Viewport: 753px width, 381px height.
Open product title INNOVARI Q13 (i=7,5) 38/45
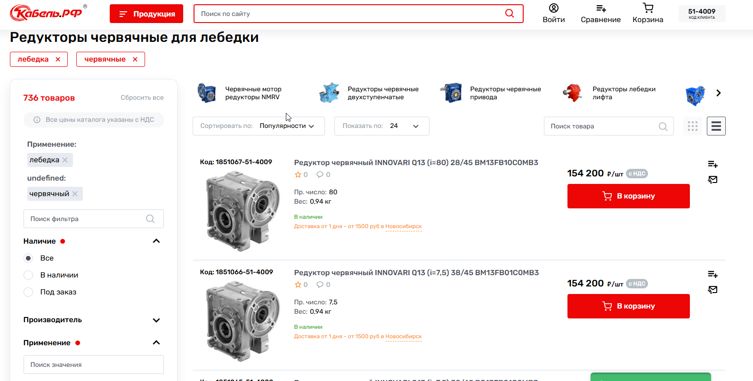[416, 273]
